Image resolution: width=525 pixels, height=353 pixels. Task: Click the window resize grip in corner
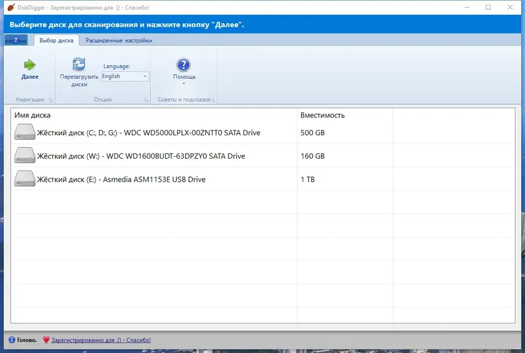(518, 345)
